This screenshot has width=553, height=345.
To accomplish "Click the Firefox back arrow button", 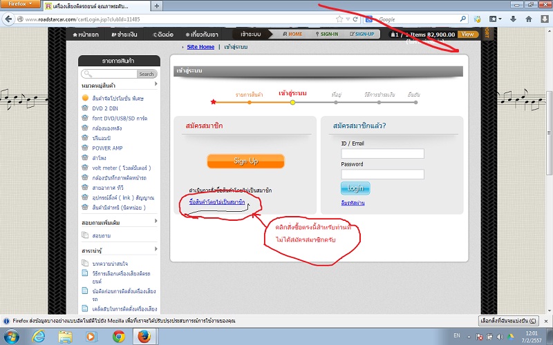I will tap(10, 19).
